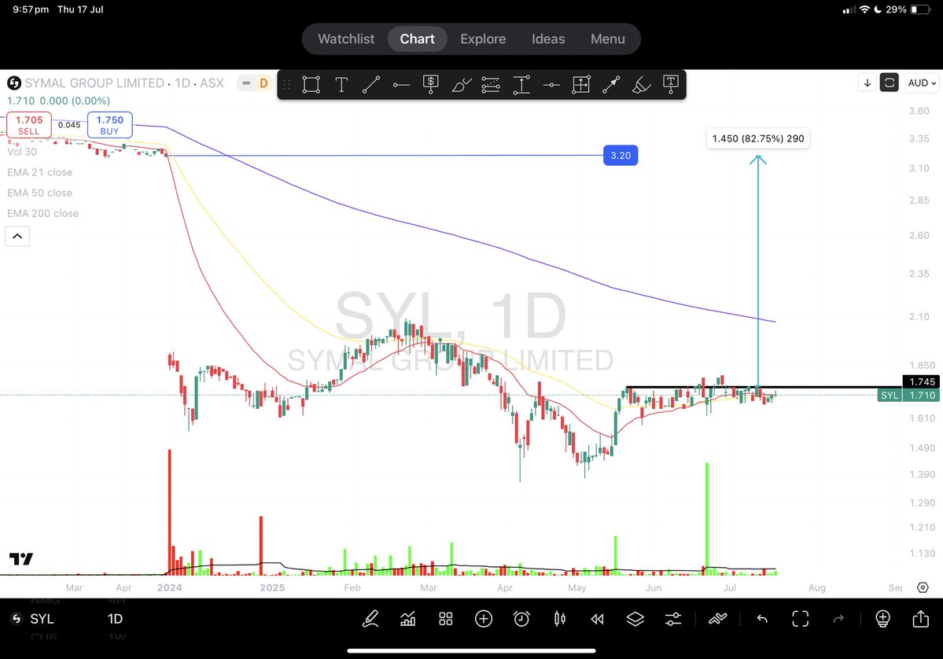Open chart settings sliders icon
The height and width of the screenshot is (659, 943).
click(x=673, y=618)
